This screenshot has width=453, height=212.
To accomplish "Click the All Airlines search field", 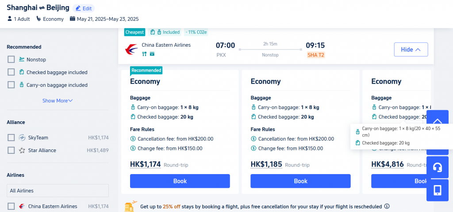I will (58, 190).
